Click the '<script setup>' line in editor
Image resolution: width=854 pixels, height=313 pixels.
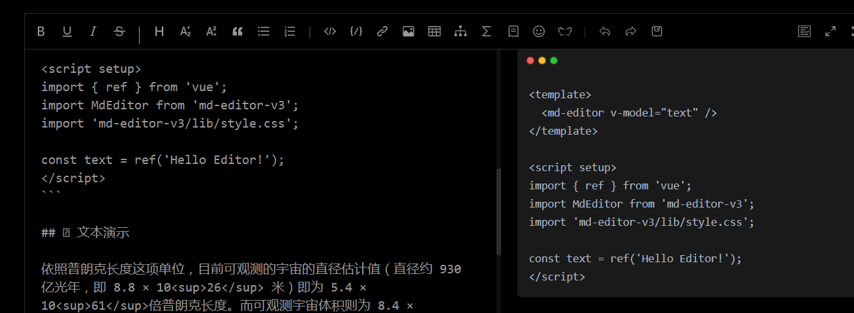tap(91, 68)
